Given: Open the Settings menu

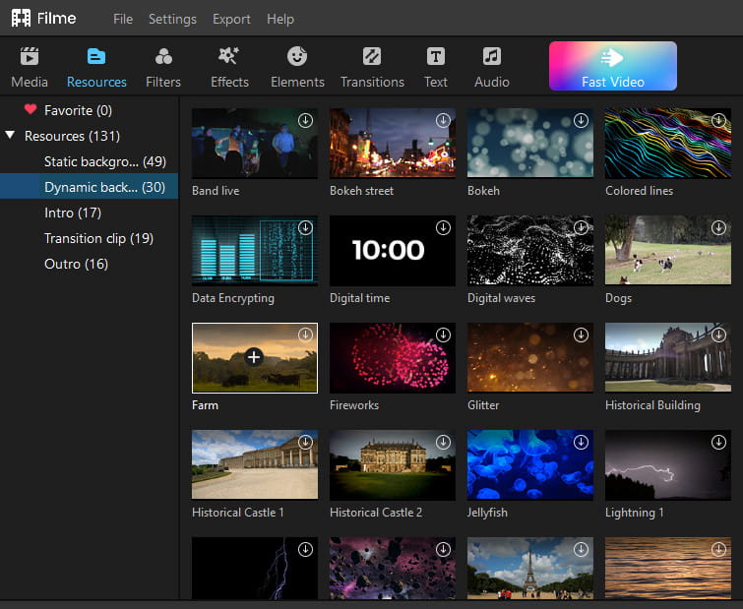Looking at the screenshot, I should click(x=172, y=19).
